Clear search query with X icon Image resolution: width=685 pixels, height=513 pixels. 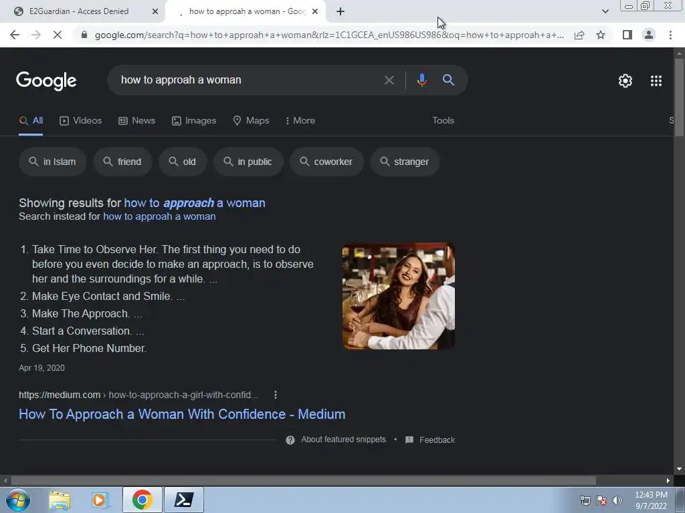(389, 80)
